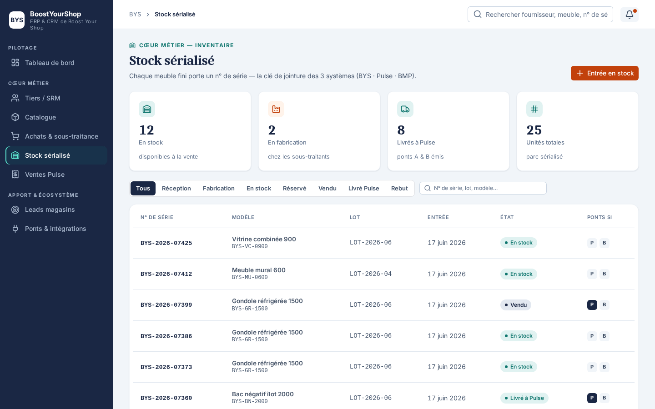Open notifications bell icon
Screen dimensions: 655x409
tap(630, 15)
